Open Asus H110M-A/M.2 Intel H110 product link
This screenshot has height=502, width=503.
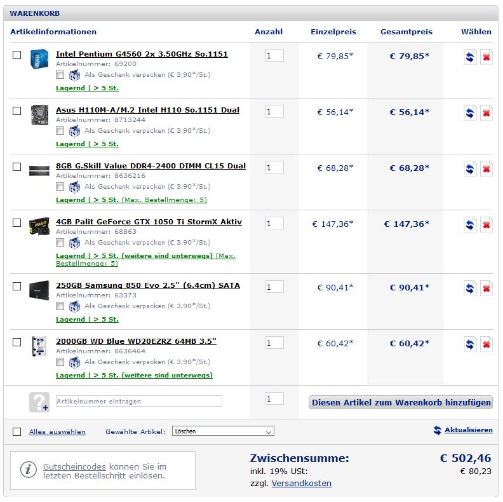click(x=147, y=110)
